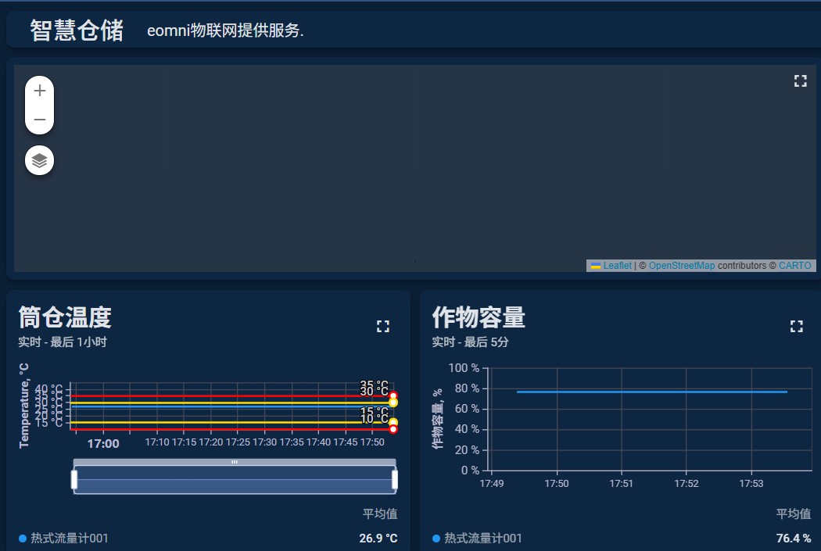Viewport: 821px width, 551px height.
Task: Open the OpenStreetMap attribution link
Action: pyautogui.click(x=681, y=266)
